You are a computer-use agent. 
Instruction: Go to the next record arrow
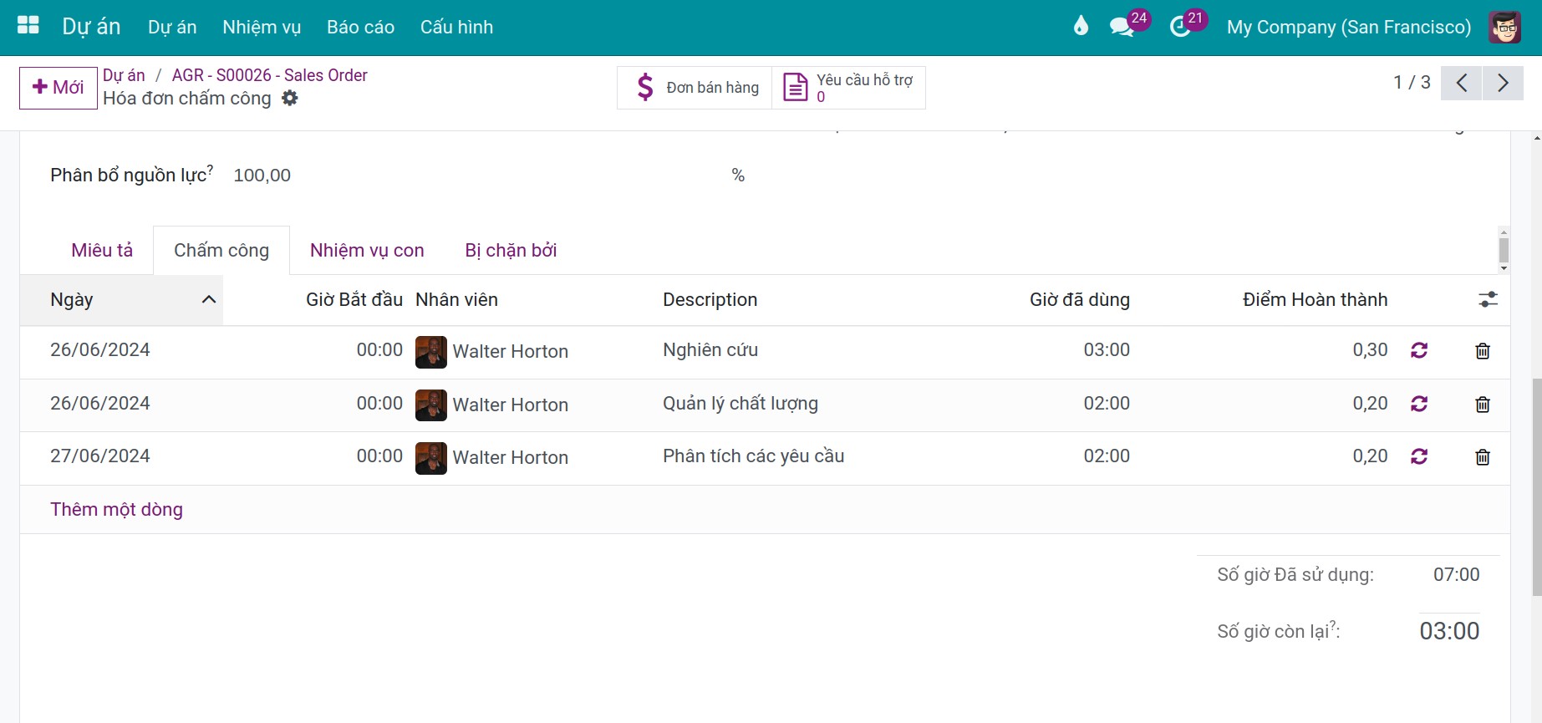(x=1503, y=83)
